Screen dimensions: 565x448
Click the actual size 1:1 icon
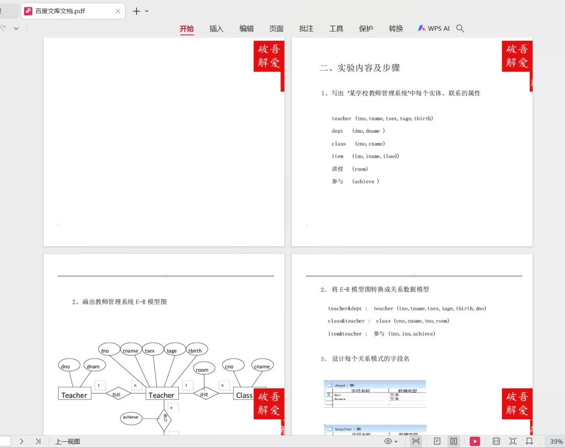coord(496,441)
